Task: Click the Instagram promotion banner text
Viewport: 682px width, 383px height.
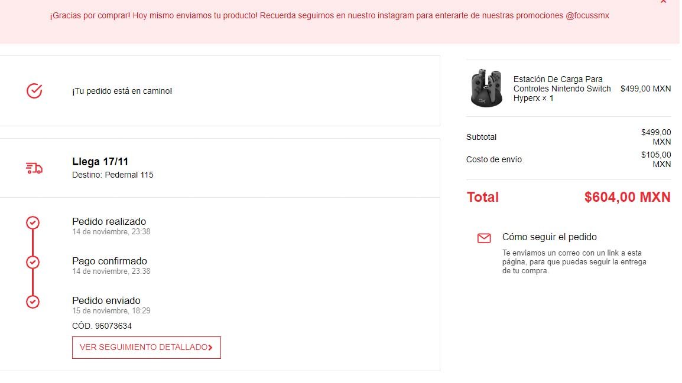Action: (330, 15)
